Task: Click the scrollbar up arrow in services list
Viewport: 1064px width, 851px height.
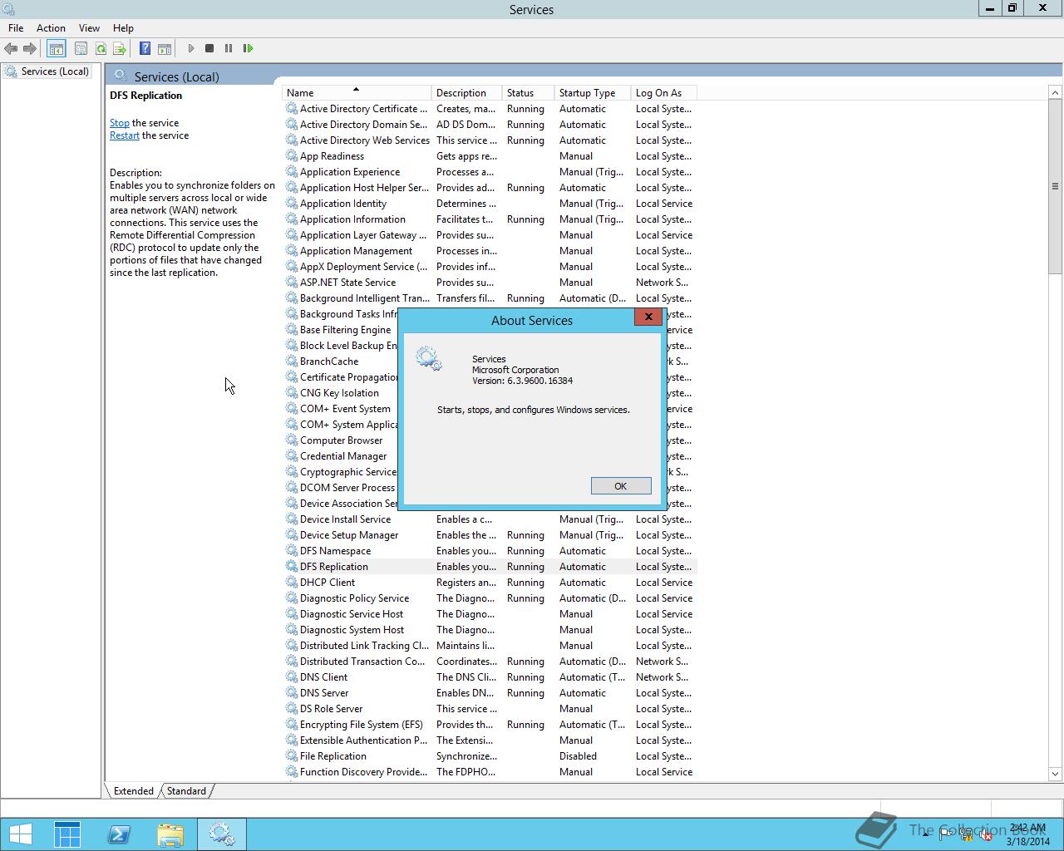Action: tap(1056, 91)
